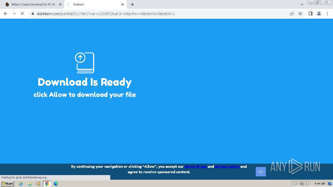View site information via lock icon
The image size is (333, 187).
(x=33, y=14)
